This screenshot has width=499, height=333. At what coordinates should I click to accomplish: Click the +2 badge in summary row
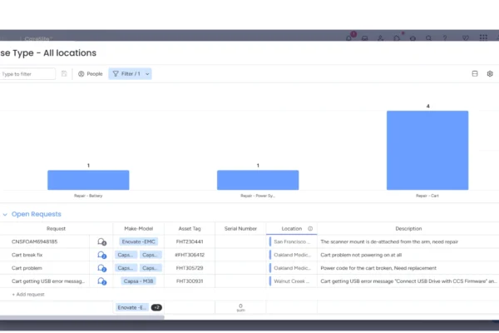click(156, 307)
